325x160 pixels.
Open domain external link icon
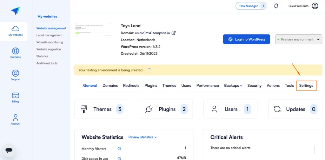click(x=174, y=33)
